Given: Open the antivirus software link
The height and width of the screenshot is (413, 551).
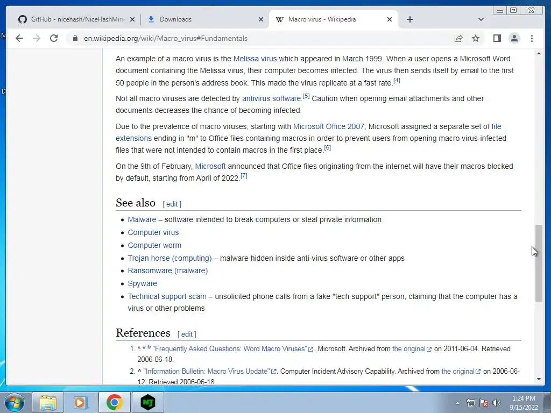Looking at the screenshot, I should click(x=272, y=99).
